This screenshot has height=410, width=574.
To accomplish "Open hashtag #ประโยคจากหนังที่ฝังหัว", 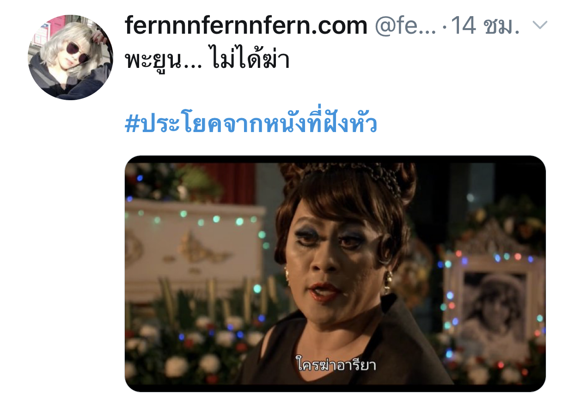I will 251,124.
